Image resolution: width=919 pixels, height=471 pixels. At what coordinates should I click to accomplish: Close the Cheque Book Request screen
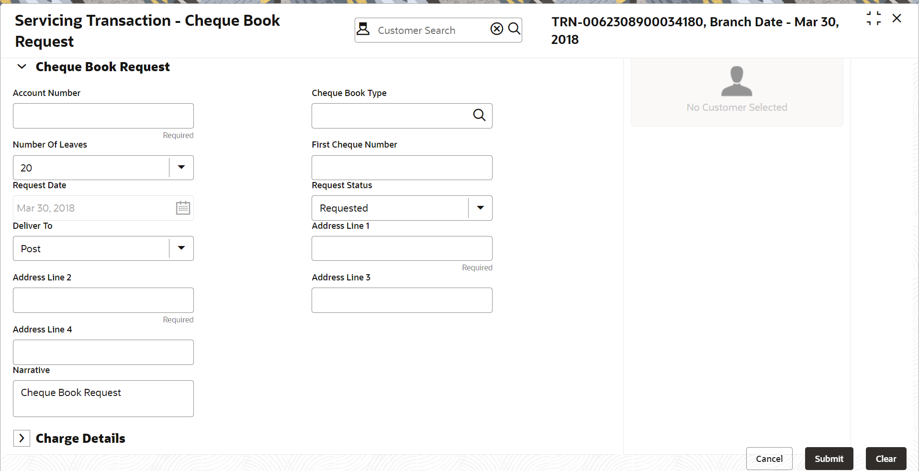(897, 19)
